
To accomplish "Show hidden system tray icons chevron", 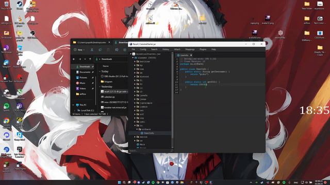I will coord(251,182).
